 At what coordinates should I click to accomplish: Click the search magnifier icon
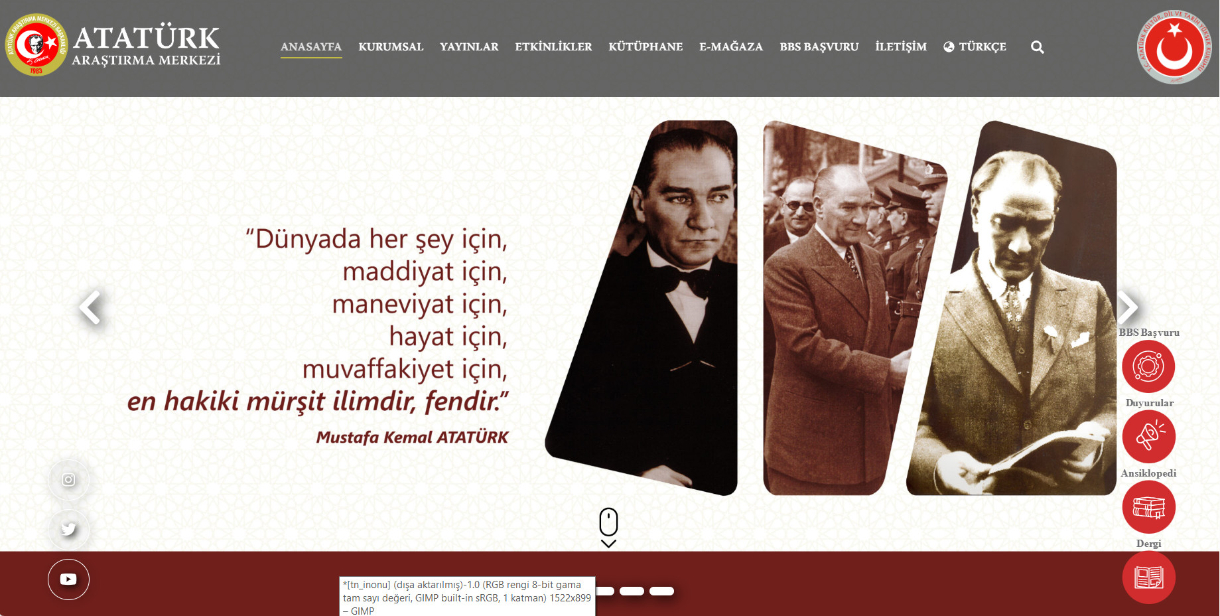[x=1038, y=47]
